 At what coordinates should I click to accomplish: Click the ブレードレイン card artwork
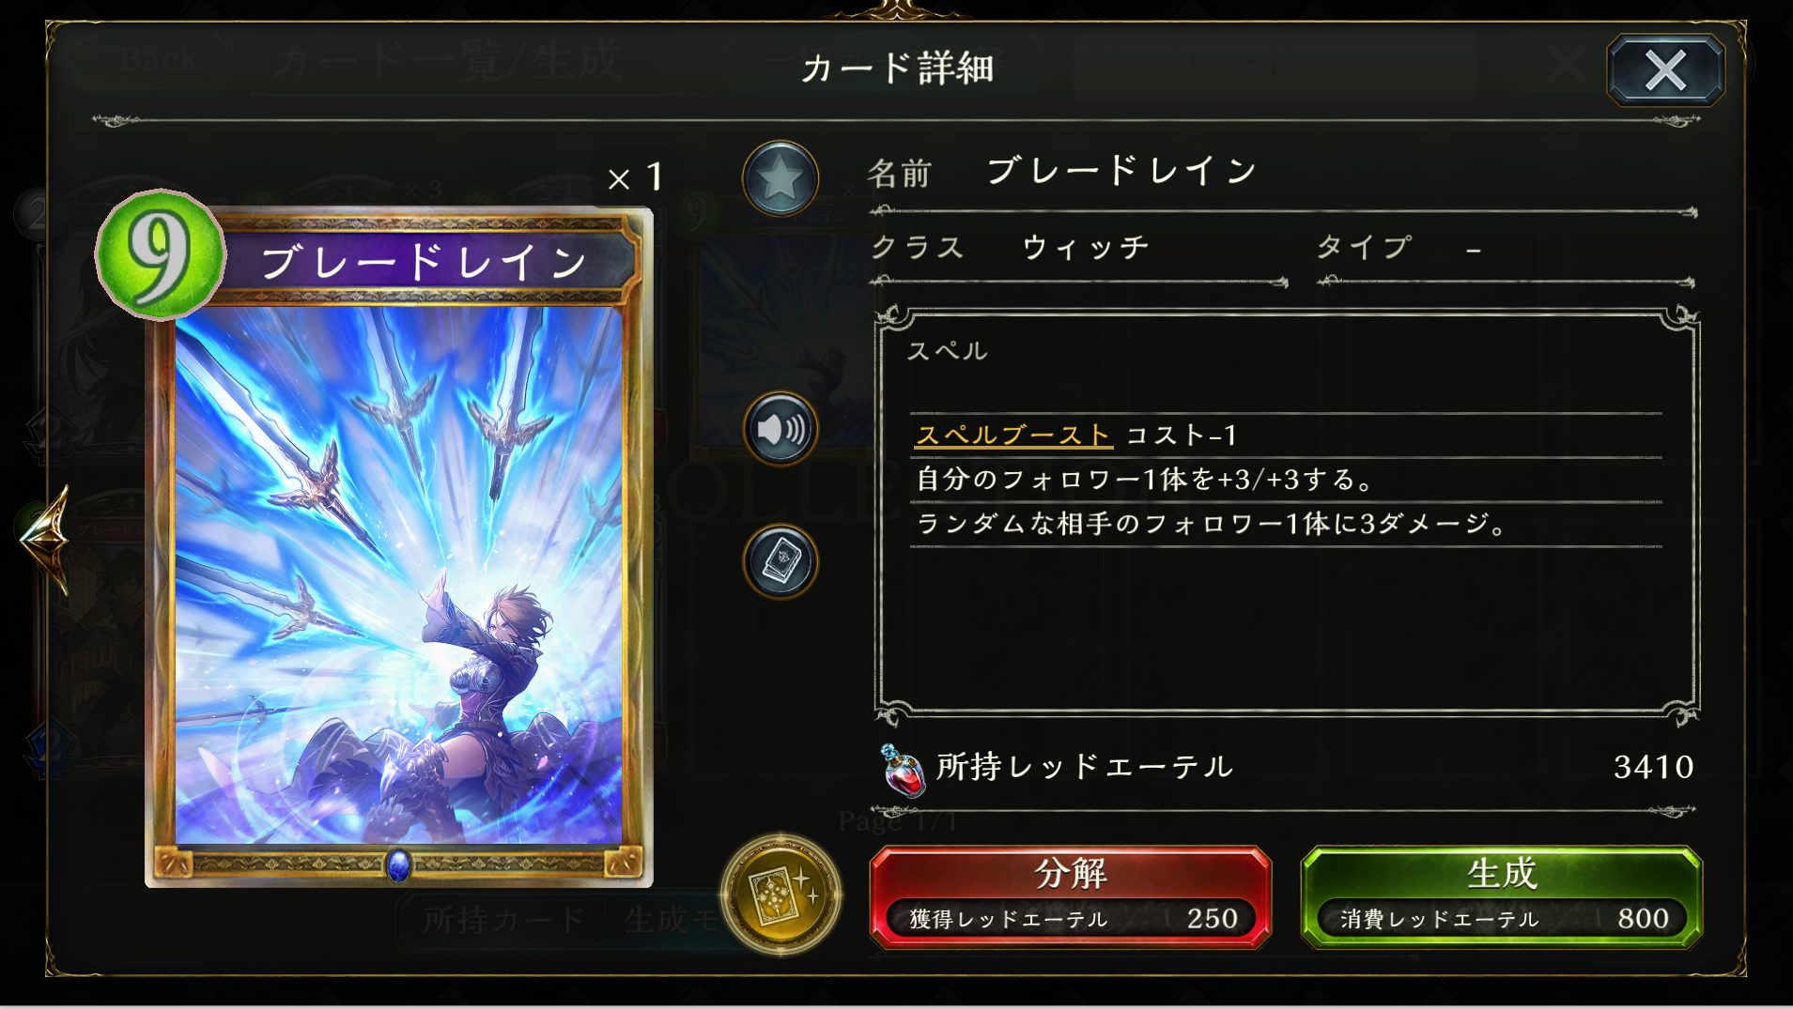click(x=398, y=574)
